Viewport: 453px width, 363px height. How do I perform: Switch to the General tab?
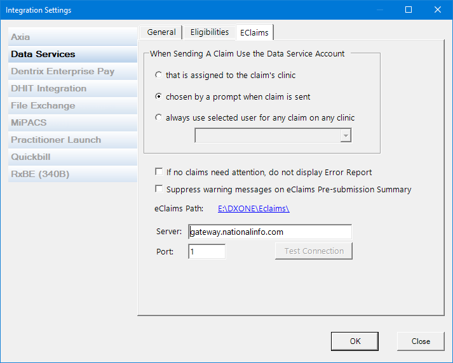pyautogui.click(x=161, y=32)
